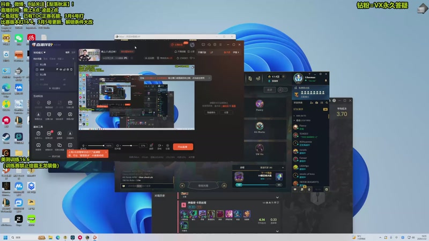Image resolution: width=429 pixels, height=241 pixels.
Task: Click the add-source link below the source list
Action: tap(55, 88)
